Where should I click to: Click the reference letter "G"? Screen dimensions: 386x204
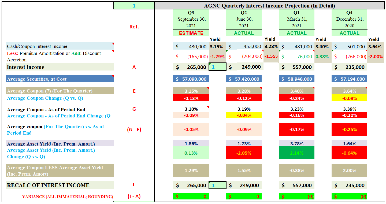pyautogui.click(x=134, y=109)
